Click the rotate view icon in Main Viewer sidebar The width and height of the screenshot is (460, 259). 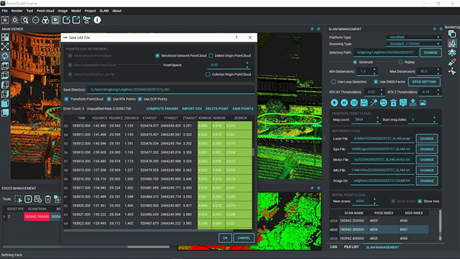tap(5, 56)
